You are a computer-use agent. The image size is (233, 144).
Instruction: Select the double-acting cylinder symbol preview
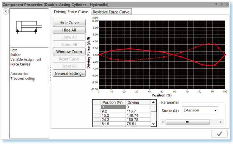[29, 28]
